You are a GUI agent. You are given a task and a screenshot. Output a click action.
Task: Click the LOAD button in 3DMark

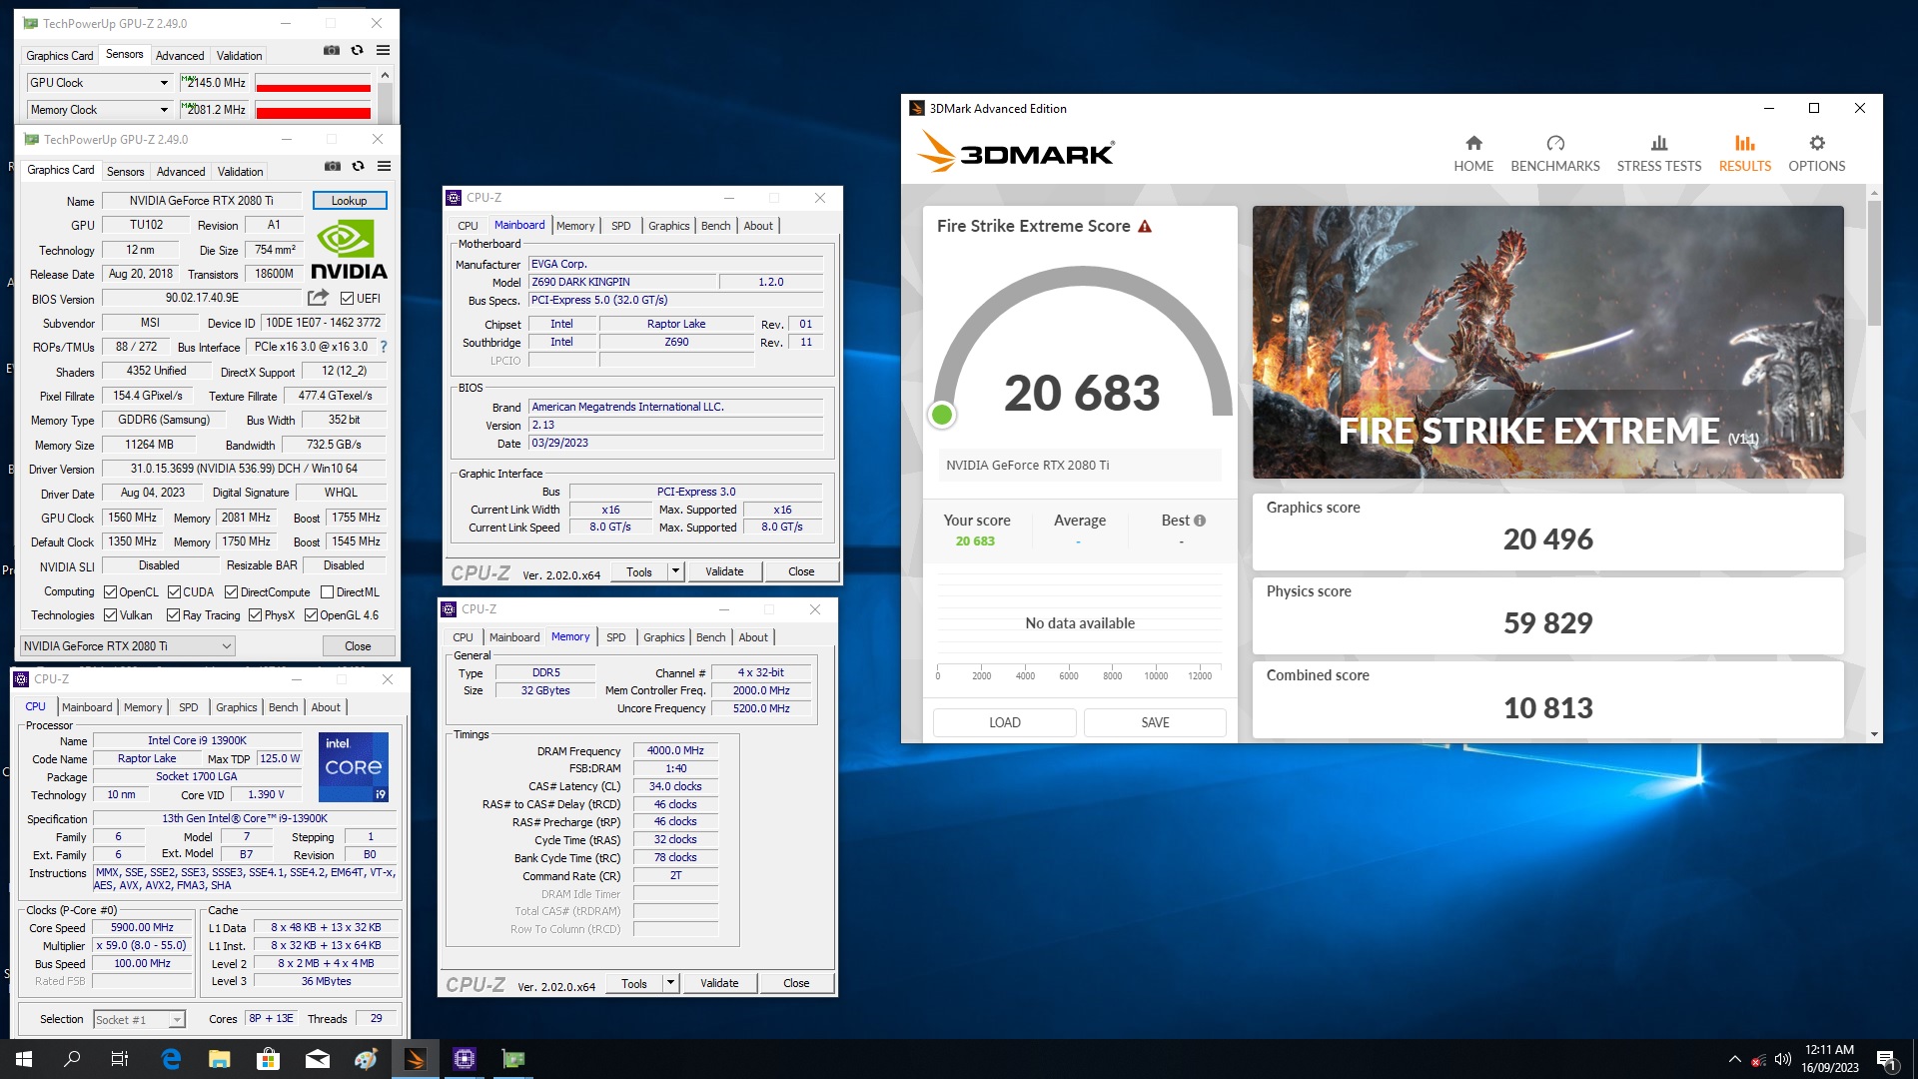1005,722
